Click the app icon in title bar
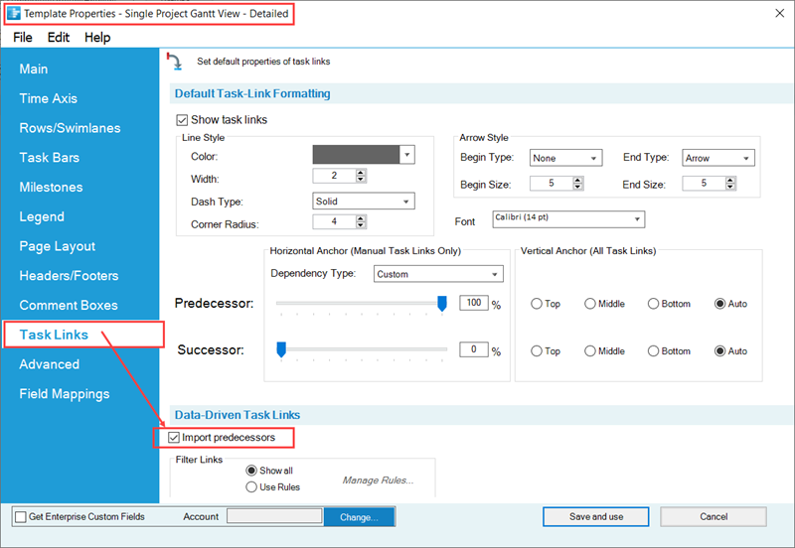The width and height of the screenshot is (795, 548). pyautogui.click(x=14, y=13)
